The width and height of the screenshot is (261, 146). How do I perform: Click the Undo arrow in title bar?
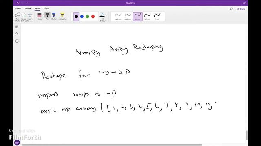18,3
